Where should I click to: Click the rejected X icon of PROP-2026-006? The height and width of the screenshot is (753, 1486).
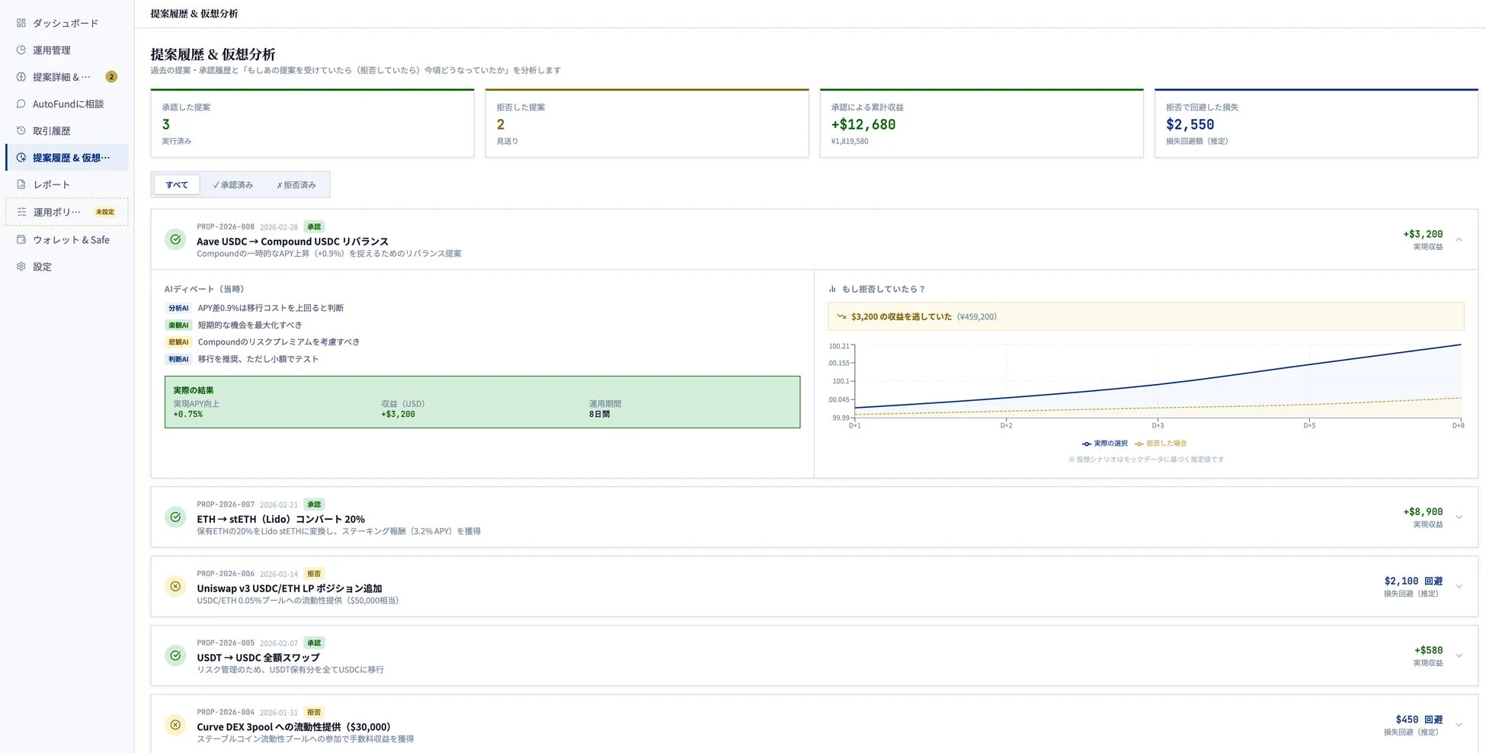pyautogui.click(x=175, y=586)
